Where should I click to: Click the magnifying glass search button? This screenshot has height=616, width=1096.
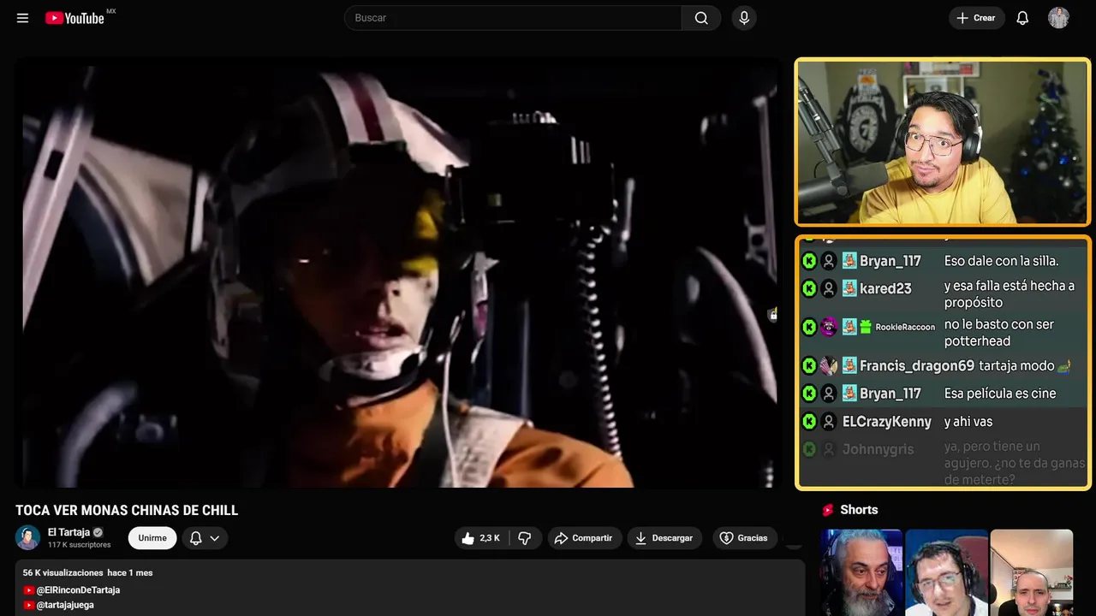[x=701, y=18]
